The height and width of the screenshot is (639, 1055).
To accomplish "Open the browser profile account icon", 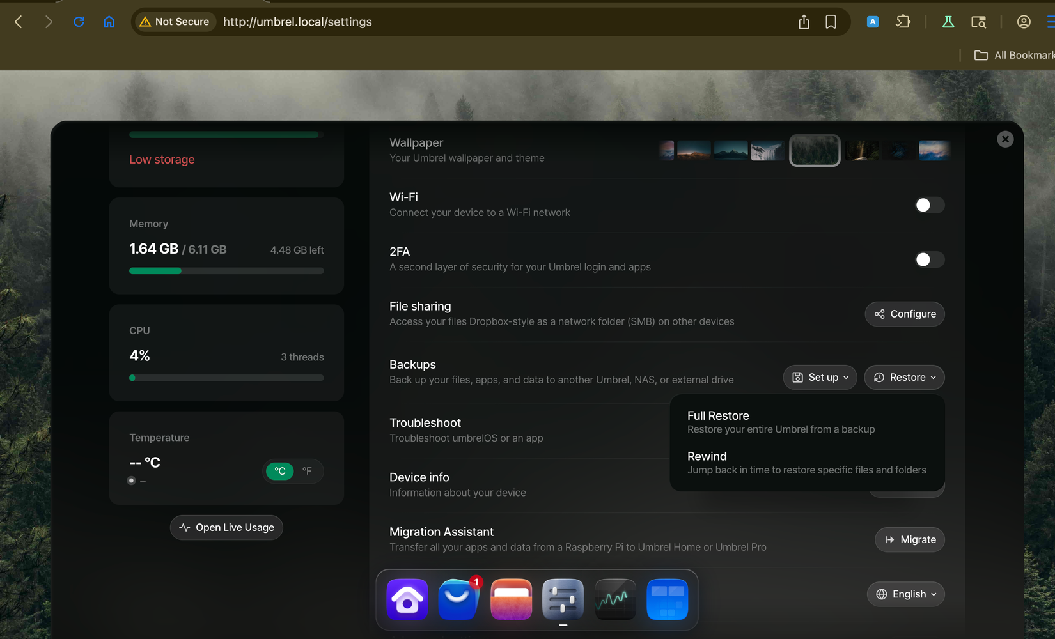I will (1024, 22).
